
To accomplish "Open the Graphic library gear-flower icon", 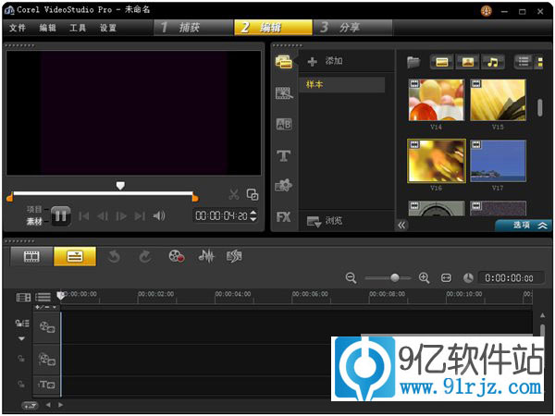I will pyautogui.click(x=284, y=185).
